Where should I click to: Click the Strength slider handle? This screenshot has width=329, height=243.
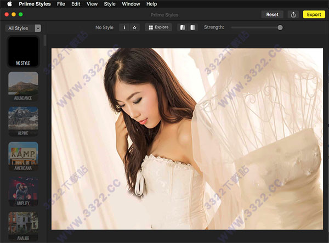(x=280, y=27)
